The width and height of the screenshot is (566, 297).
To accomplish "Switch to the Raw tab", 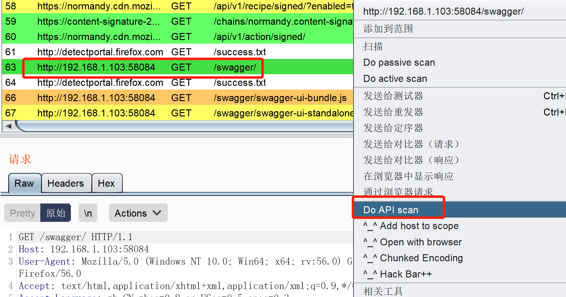I will coord(25,183).
